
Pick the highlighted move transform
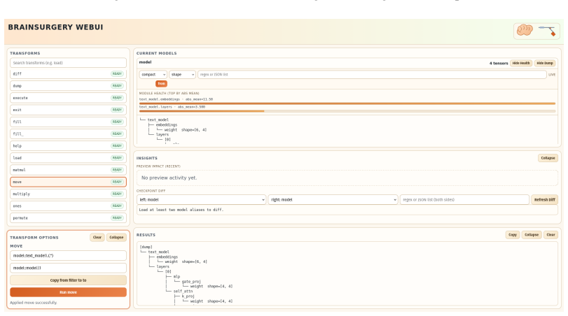68,182
